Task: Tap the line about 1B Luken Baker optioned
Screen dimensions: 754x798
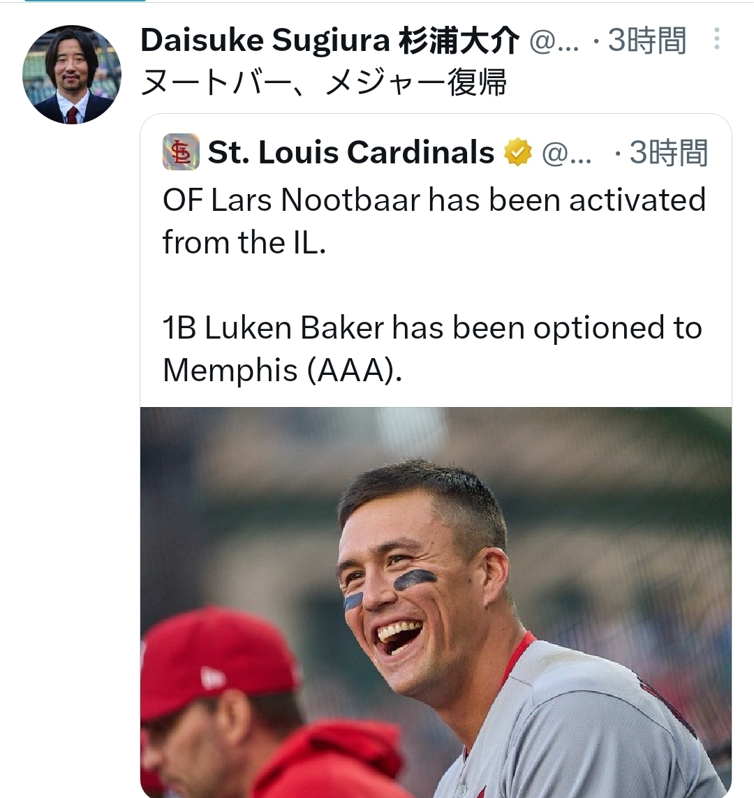Action: pos(431,327)
